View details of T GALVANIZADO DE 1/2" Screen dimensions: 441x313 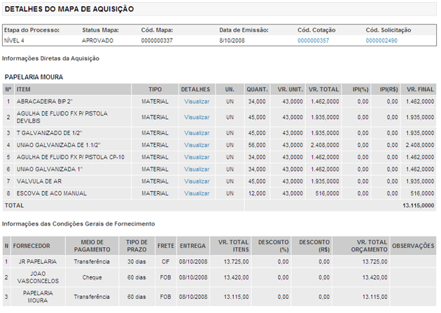coord(197,132)
